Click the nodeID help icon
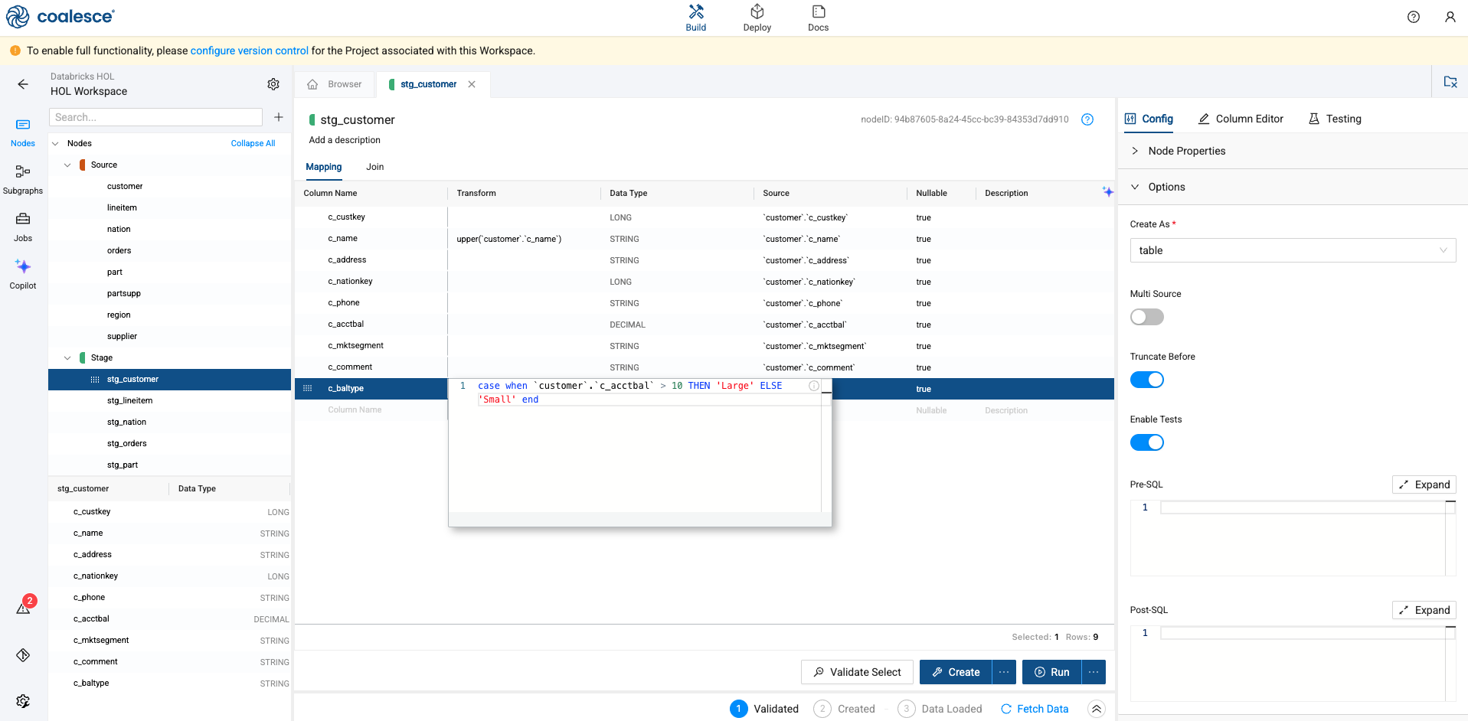 click(x=1087, y=119)
